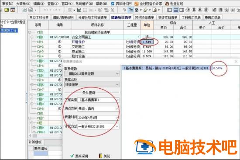Click the round 计 toolbar icon
Viewport: 240px width, 160px height.
(x=188, y=10)
